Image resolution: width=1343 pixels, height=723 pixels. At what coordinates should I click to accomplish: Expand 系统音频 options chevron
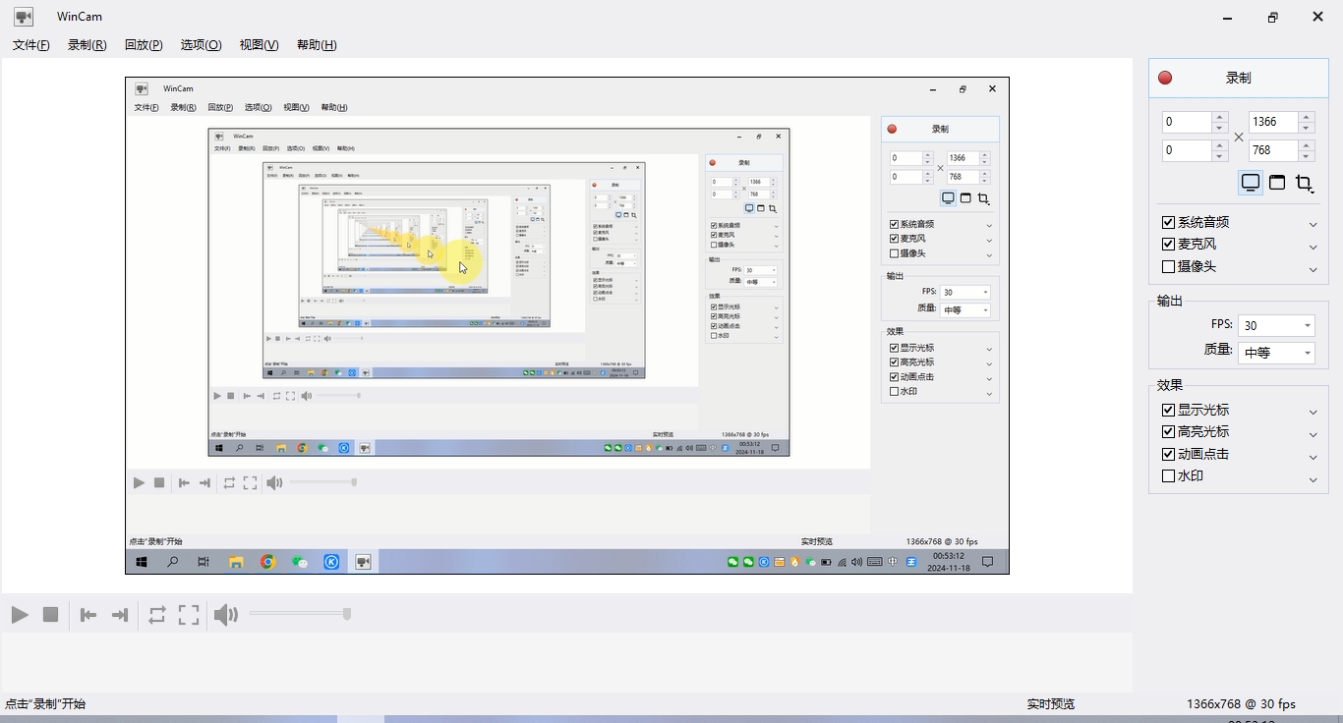coord(1314,224)
